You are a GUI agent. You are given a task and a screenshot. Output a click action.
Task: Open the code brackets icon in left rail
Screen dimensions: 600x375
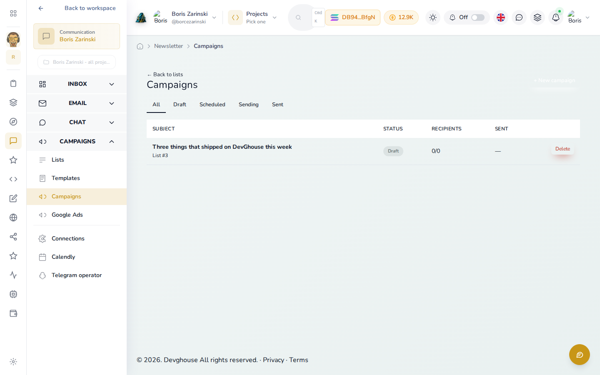click(x=13, y=179)
